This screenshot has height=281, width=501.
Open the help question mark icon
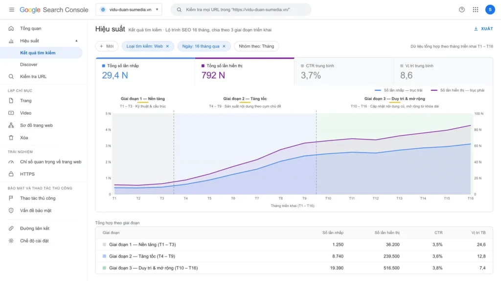click(462, 10)
